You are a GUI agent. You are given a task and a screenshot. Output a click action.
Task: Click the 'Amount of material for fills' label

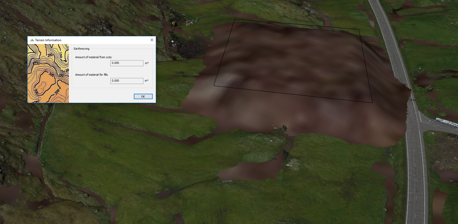pos(92,75)
